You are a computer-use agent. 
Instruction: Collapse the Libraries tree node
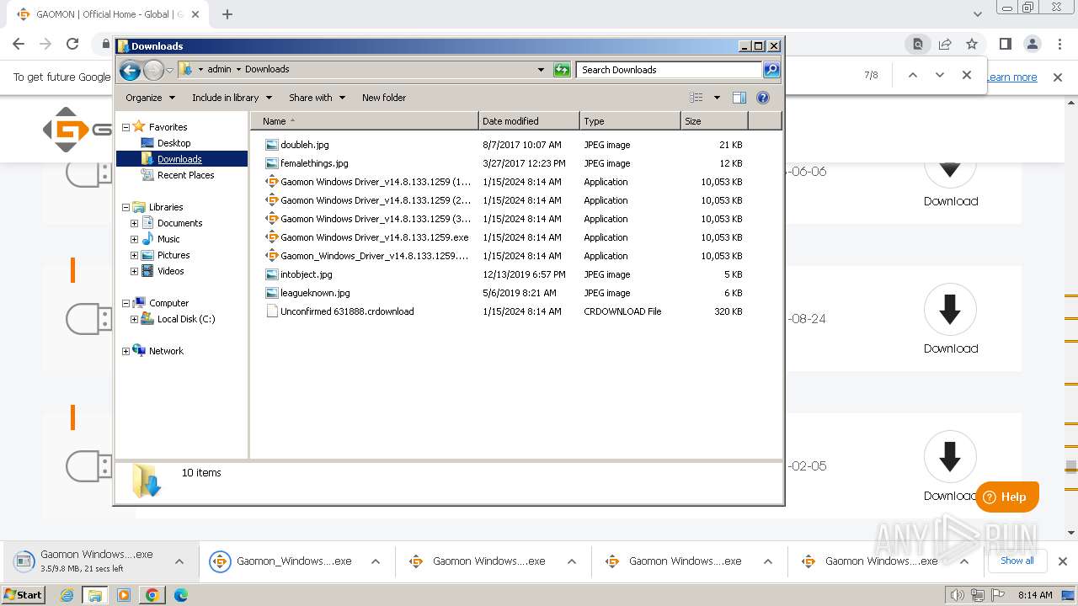126,207
